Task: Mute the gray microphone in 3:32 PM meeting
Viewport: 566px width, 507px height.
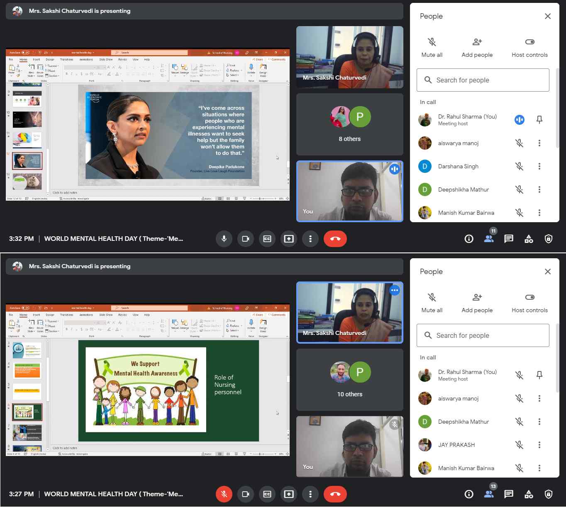Action: pyautogui.click(x=224, y=239)
